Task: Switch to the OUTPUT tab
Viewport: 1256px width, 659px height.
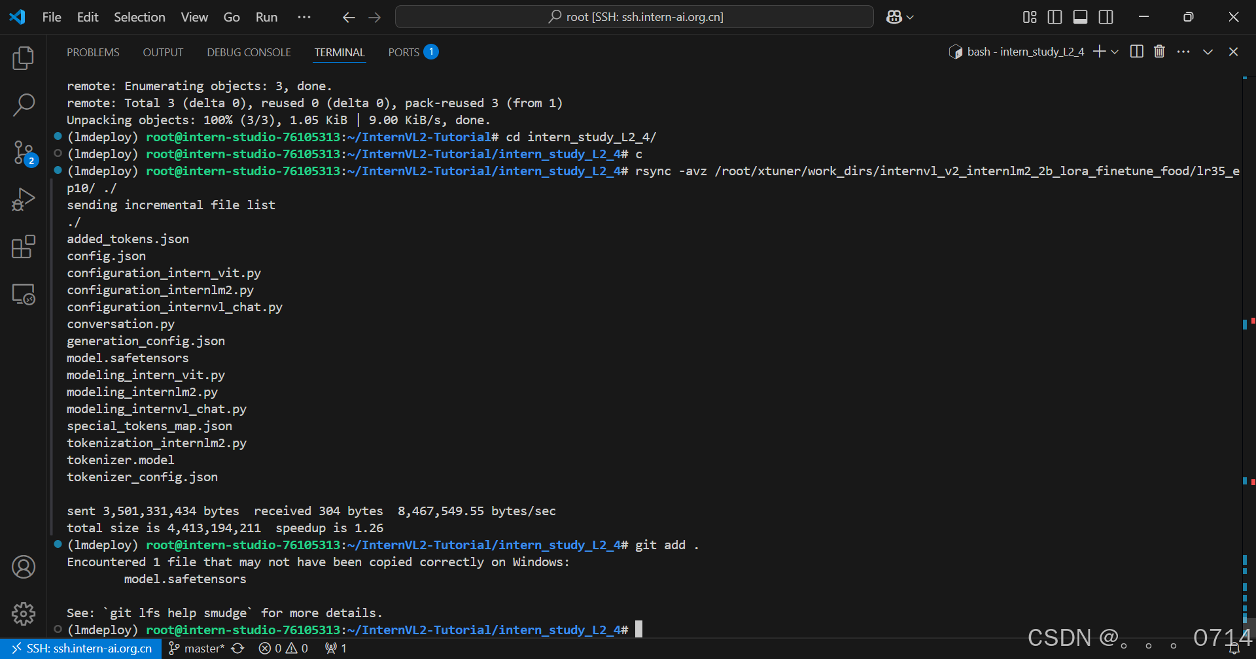Action: click(x=163, y=52)
